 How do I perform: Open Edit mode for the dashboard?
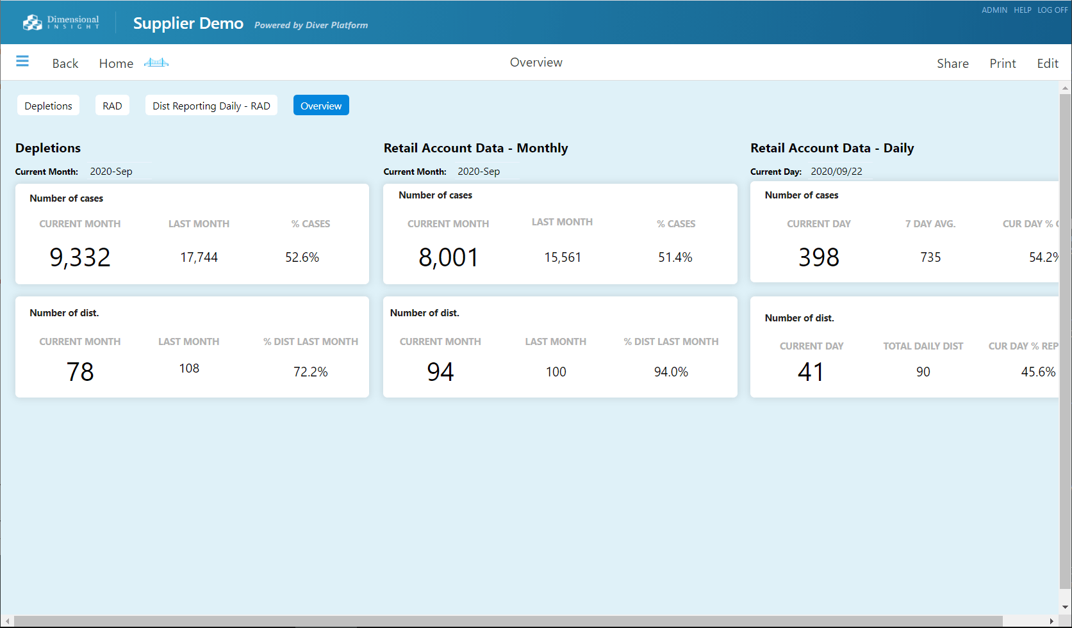click(1047, 63)
